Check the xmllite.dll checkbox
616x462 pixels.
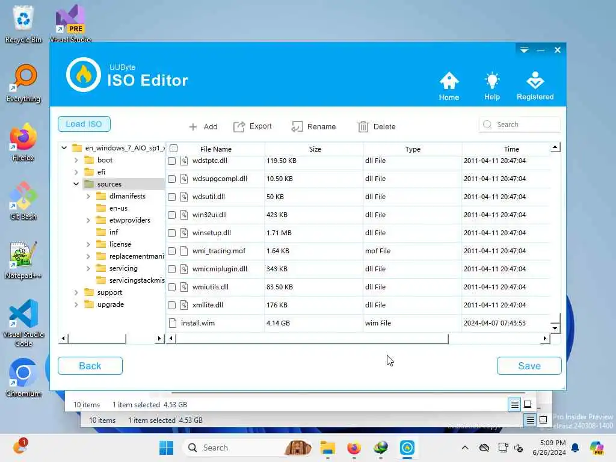coord(171,306)
